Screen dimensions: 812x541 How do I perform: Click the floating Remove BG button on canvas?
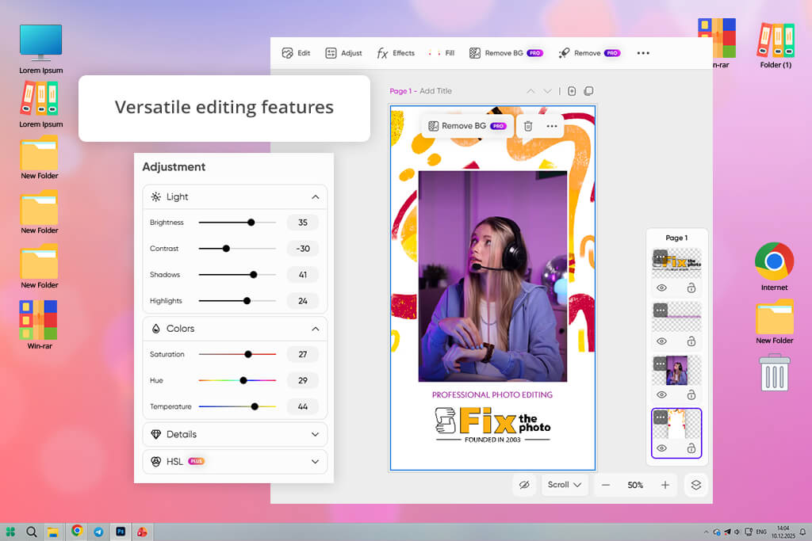click(x=467, y=126)
